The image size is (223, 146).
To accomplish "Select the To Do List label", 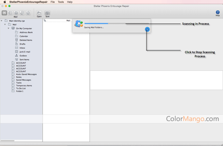I will pos(21,88).
